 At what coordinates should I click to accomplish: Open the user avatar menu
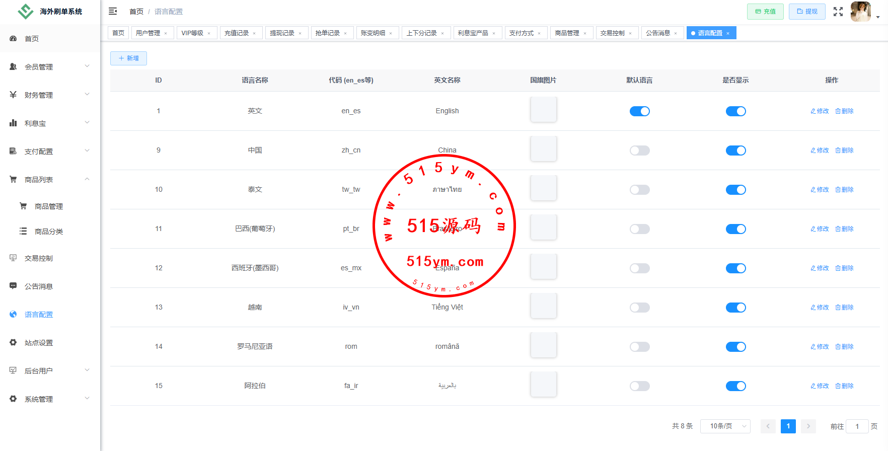861,12
